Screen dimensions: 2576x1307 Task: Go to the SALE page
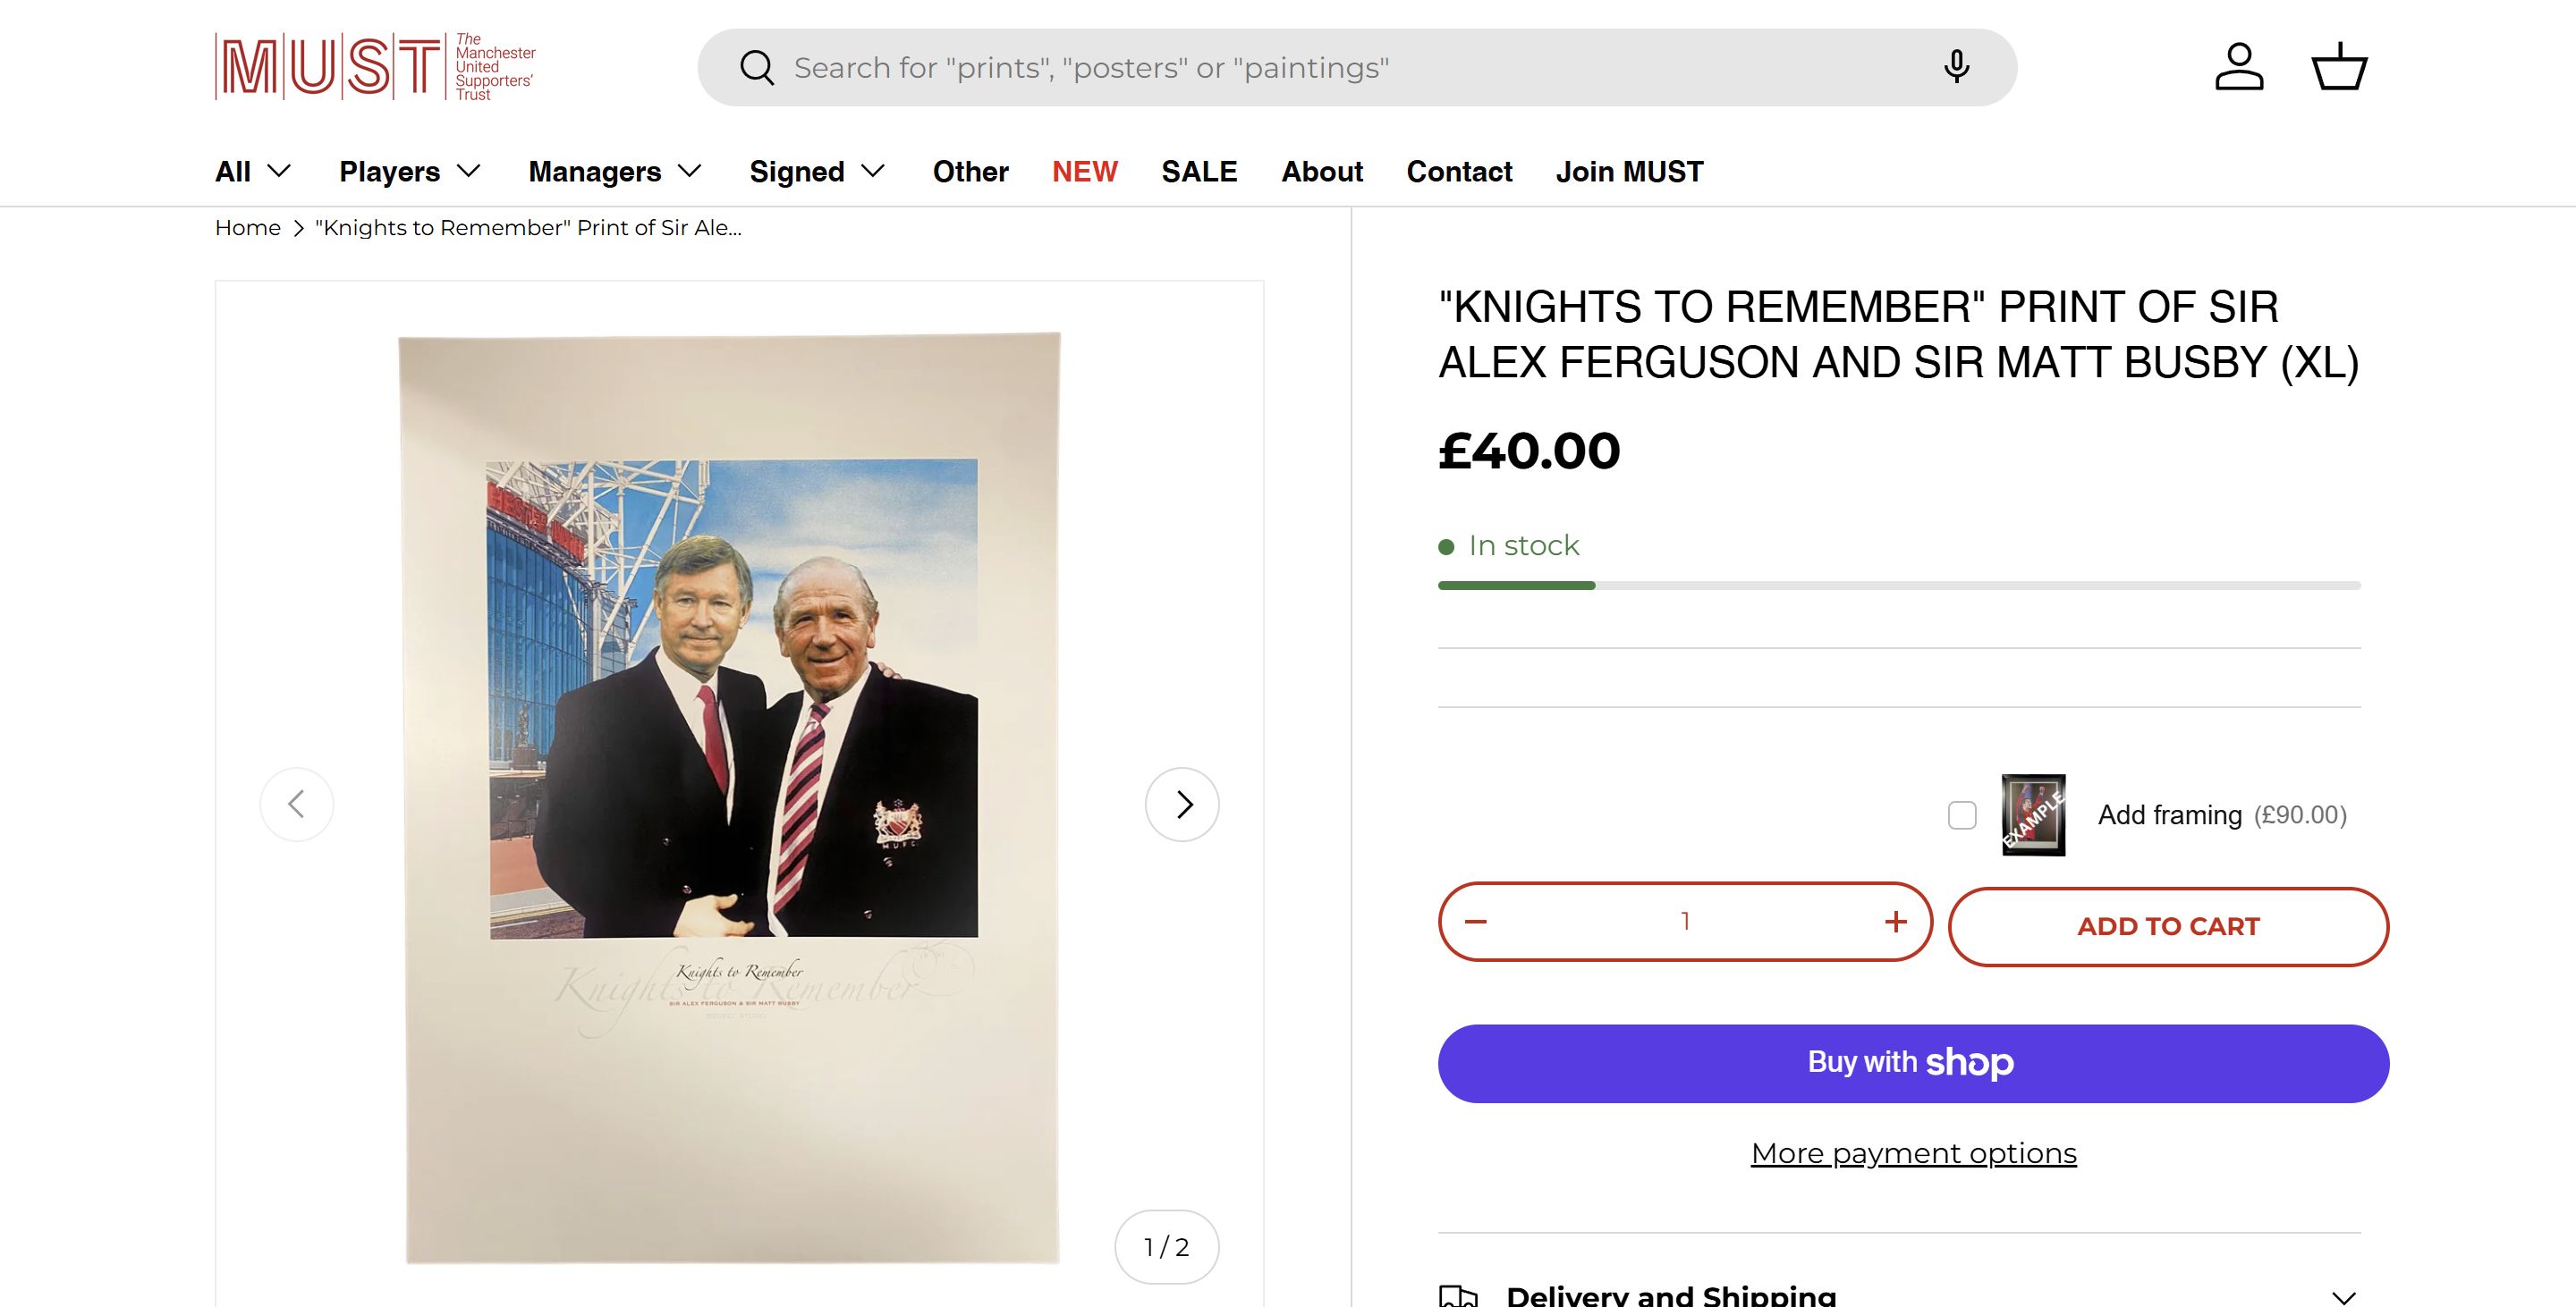click(1199, 172)
